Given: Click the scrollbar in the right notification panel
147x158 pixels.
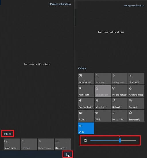Looking at the screenshot, I should pos(75,17).
